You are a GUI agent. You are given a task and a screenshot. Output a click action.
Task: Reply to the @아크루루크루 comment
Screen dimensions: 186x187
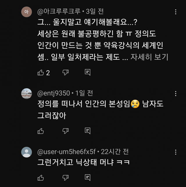pos(87,73)
